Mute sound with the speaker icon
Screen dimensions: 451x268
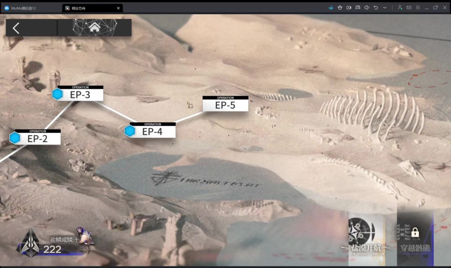[367, 8]
